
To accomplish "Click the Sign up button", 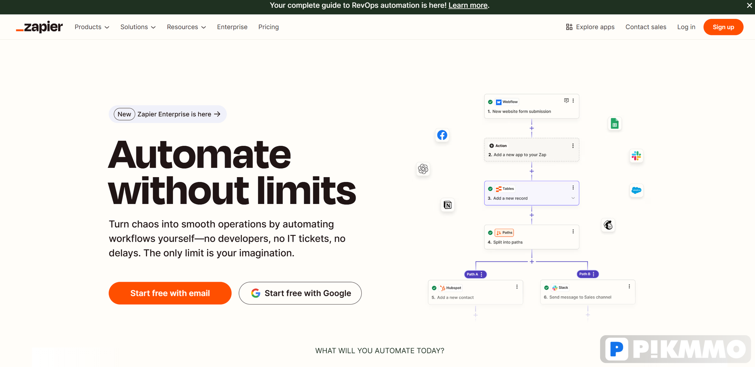I will pos(723,27).
